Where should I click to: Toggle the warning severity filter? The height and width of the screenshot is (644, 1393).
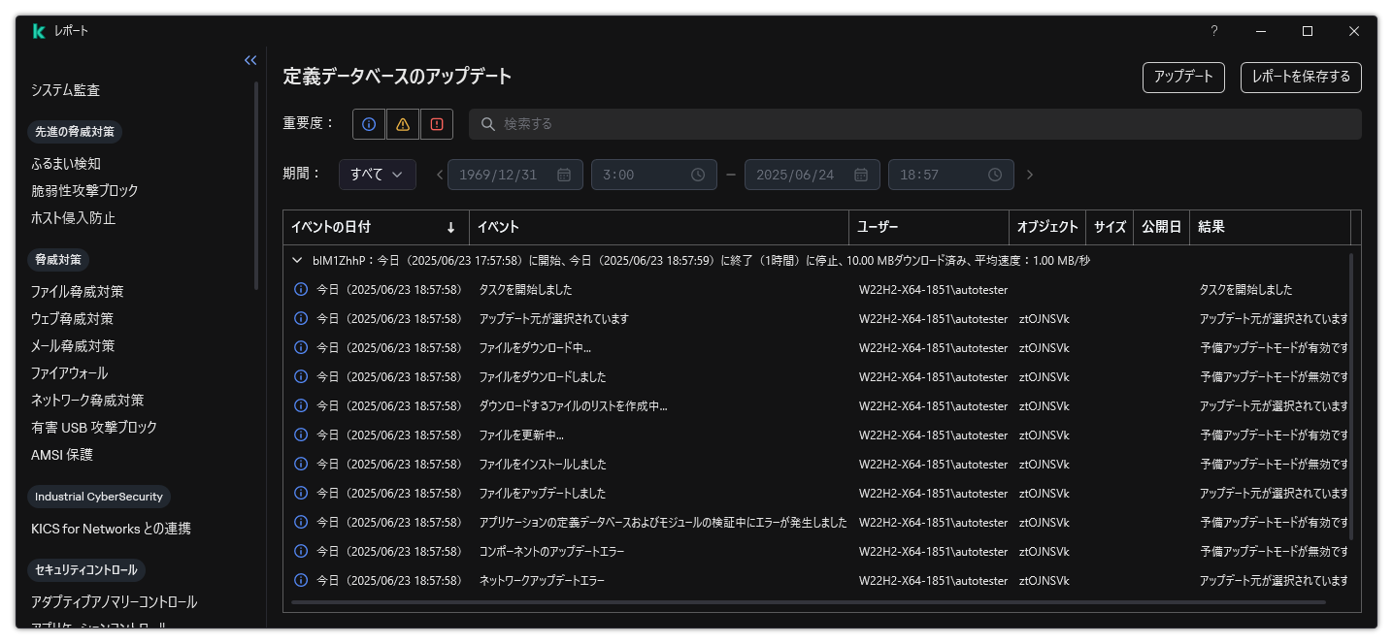pos(402,123)
